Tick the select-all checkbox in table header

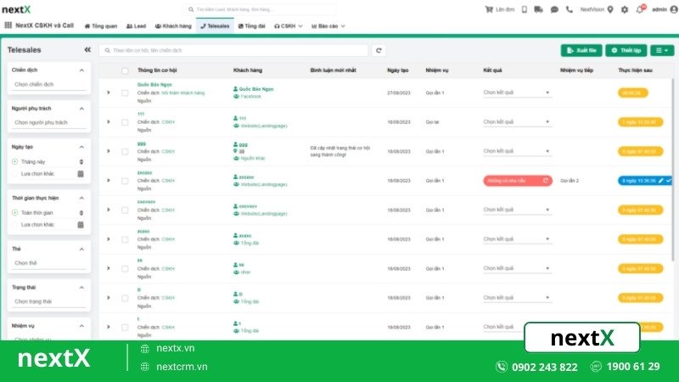[x=125, y=70]
